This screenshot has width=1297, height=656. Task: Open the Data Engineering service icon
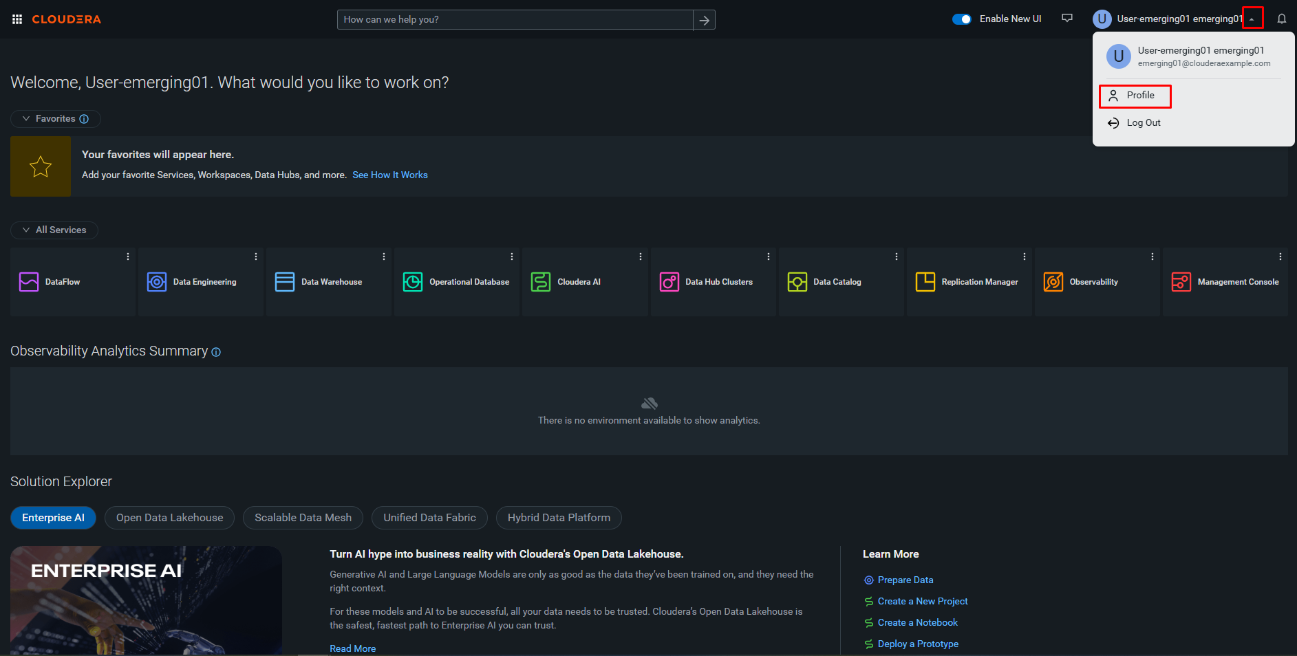[x=157, y=282]
